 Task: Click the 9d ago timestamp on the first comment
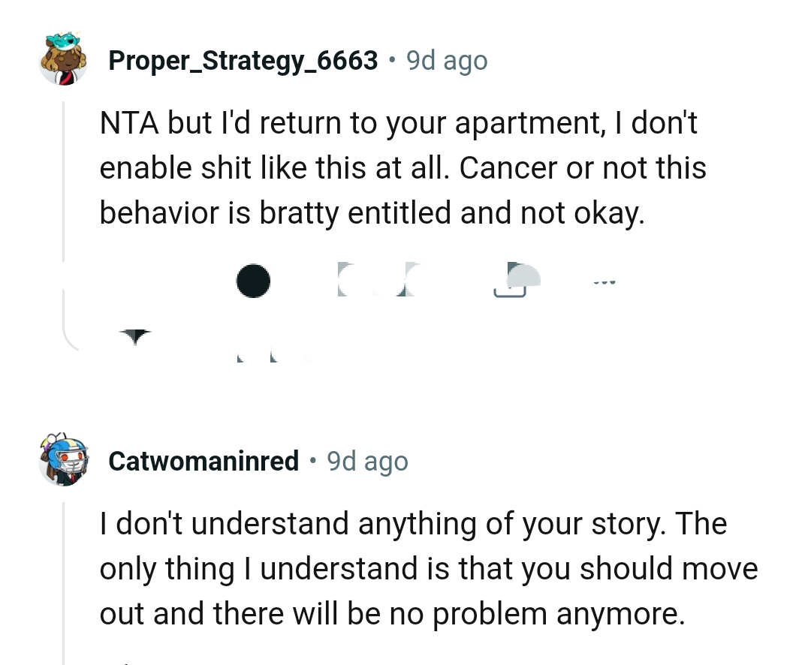tap(446, 60)
